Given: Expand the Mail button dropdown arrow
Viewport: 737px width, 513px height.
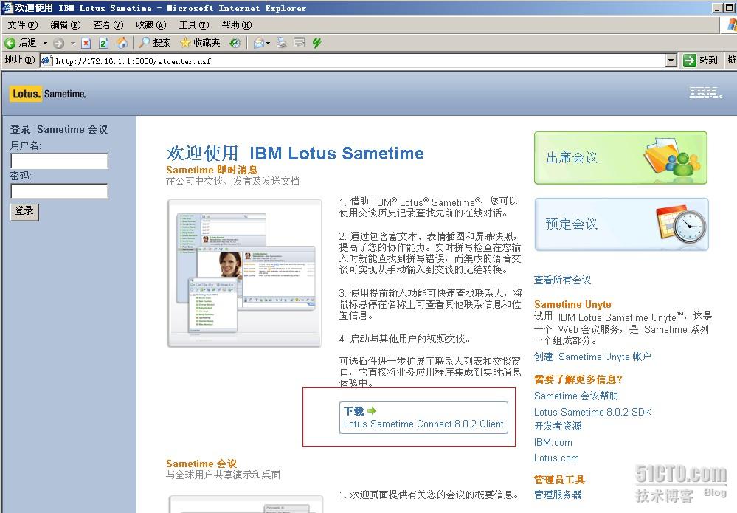Looking at the screenshot, I should pos(268,44).
